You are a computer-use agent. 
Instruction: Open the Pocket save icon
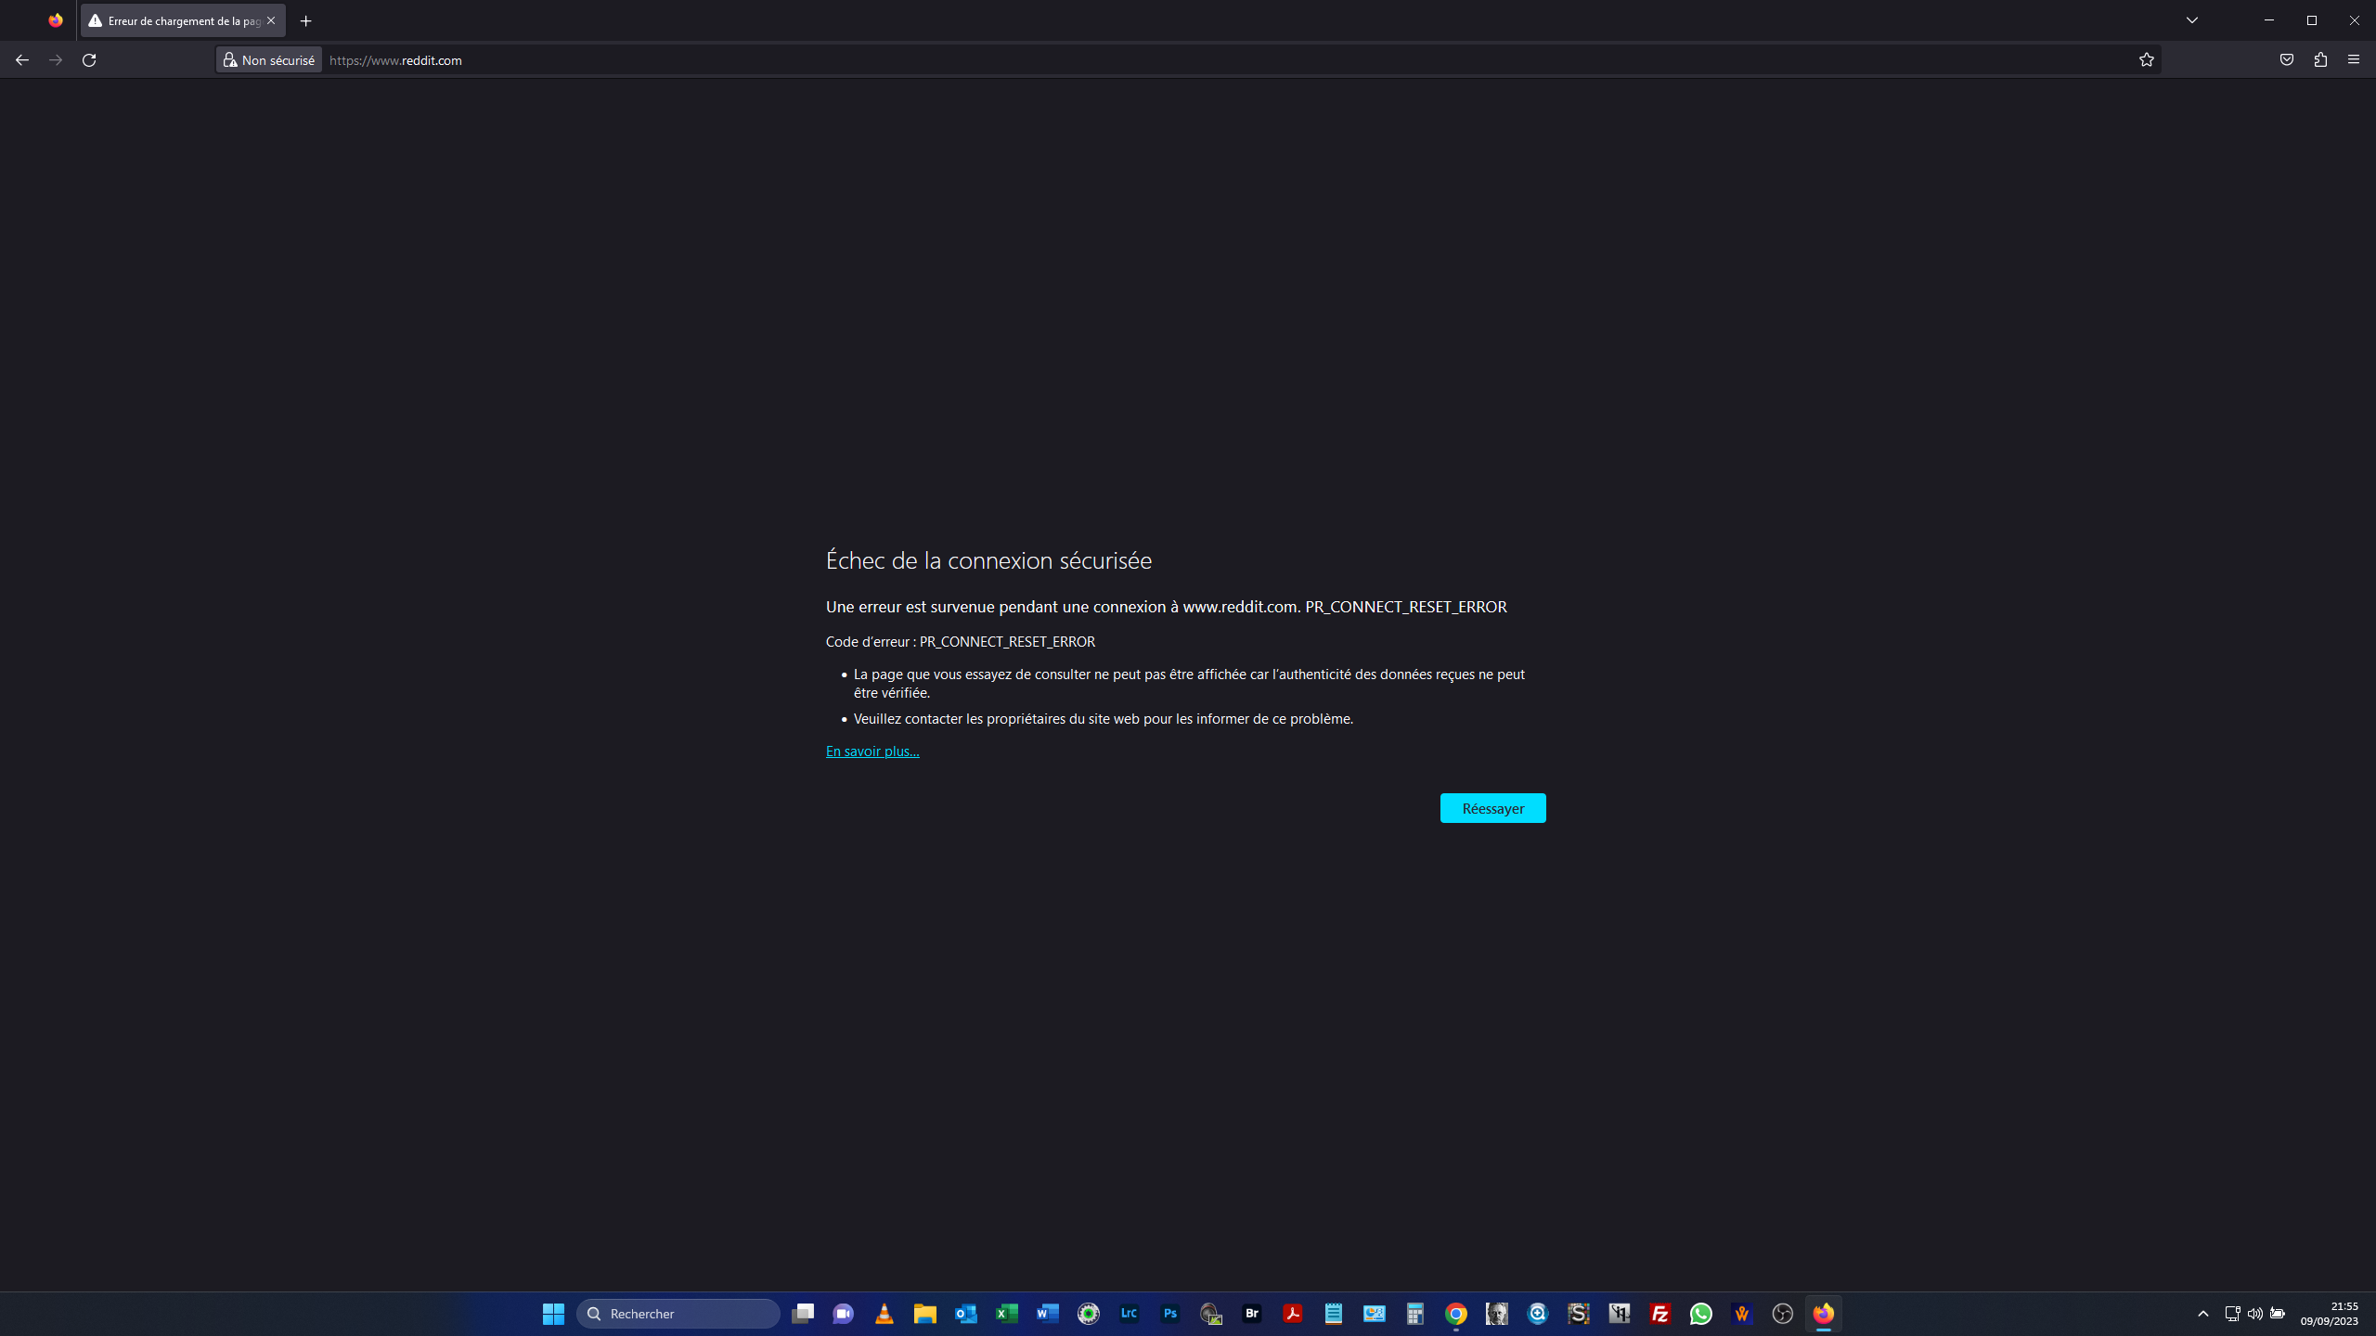(2286, 60)
